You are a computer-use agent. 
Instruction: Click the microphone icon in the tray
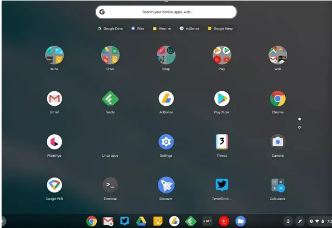(288, 221)
